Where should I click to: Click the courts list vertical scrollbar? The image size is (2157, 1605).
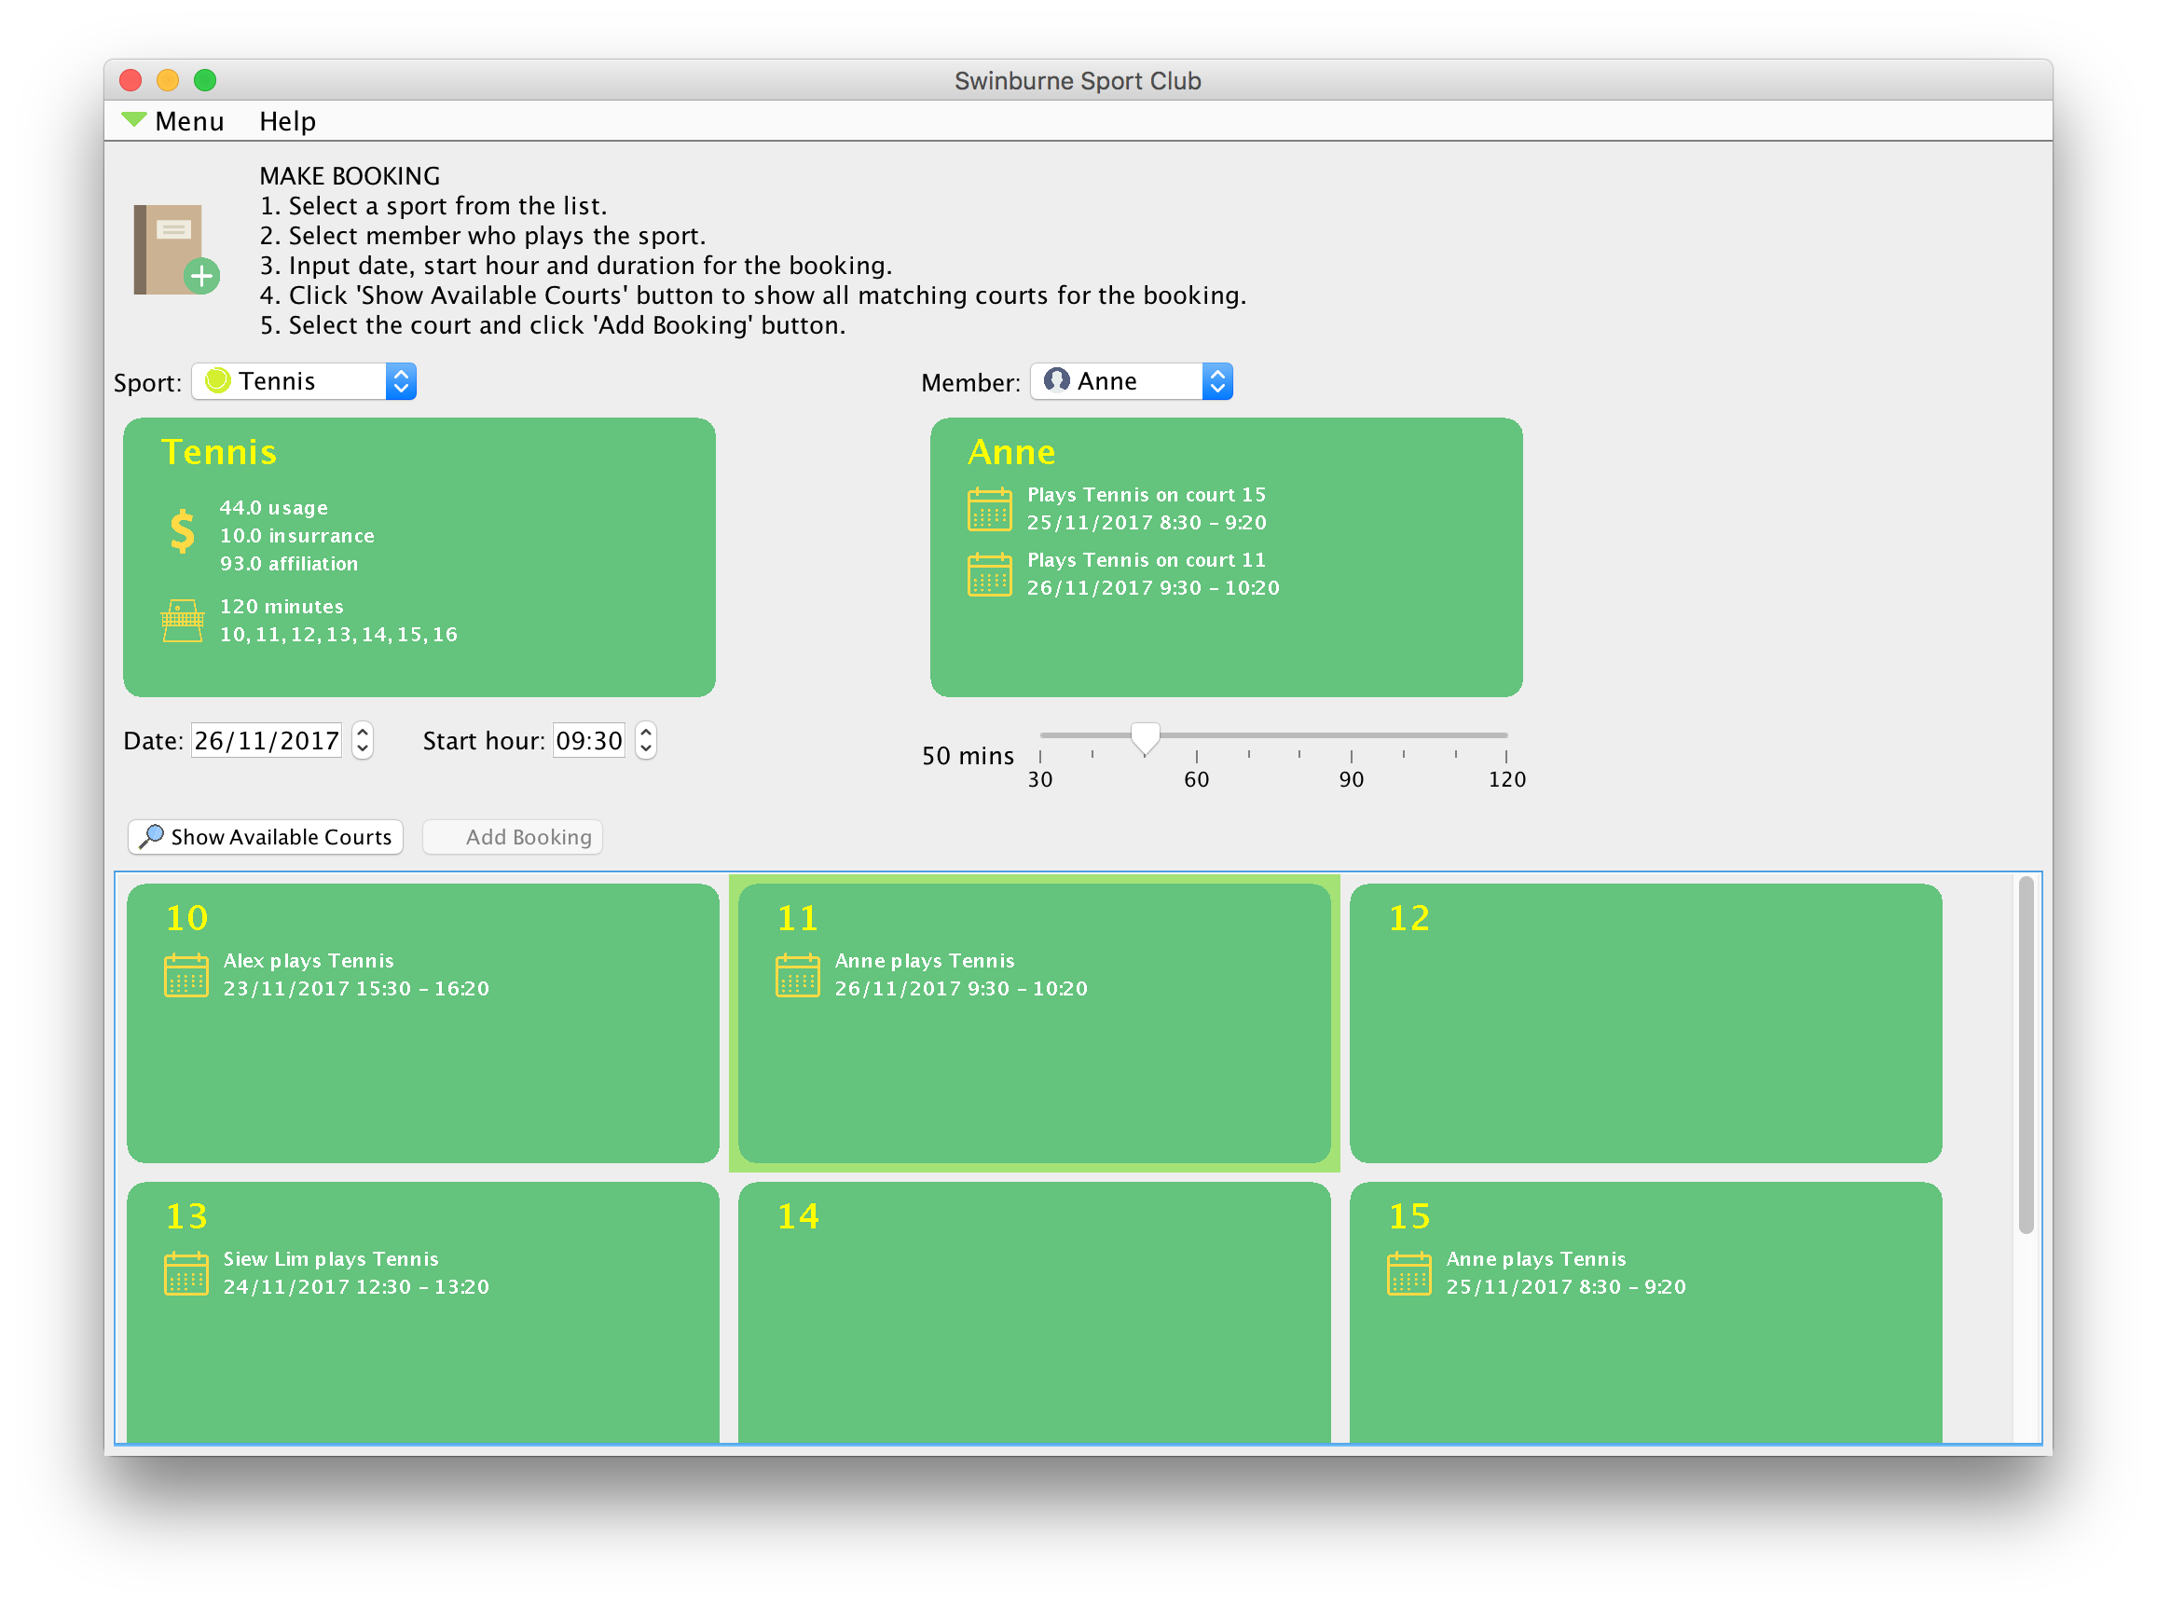pos(2026,1055)
